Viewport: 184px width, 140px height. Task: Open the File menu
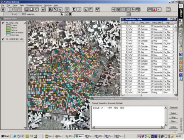3,5
